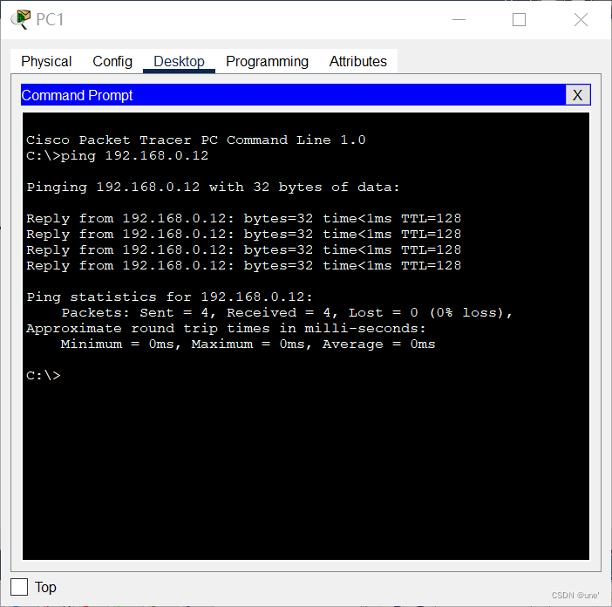Open the Programming tab
612x607 pixels.
click(267, 61)
